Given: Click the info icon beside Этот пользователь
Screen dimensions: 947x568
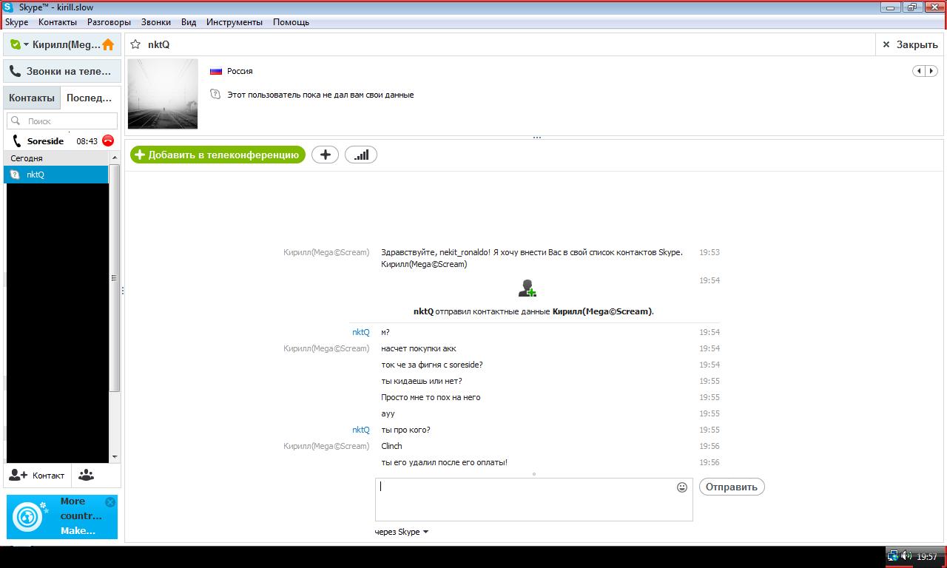Looking at the screenshot, I should tap(215, 95).
